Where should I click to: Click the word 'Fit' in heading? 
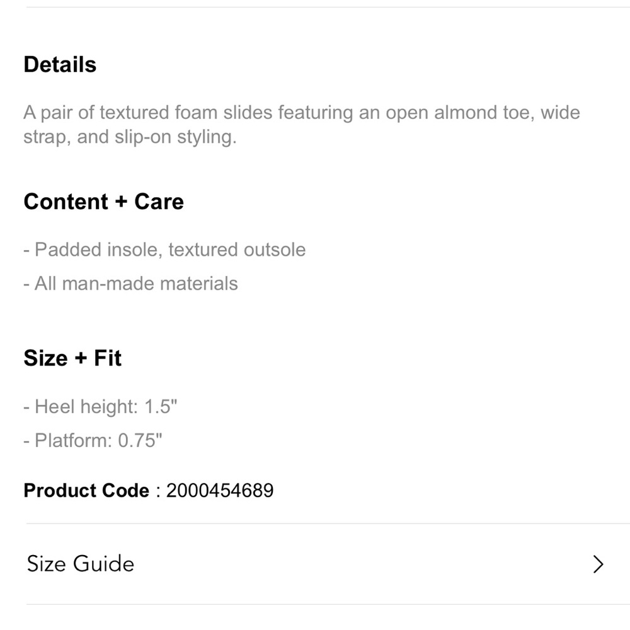coord(108,358)
